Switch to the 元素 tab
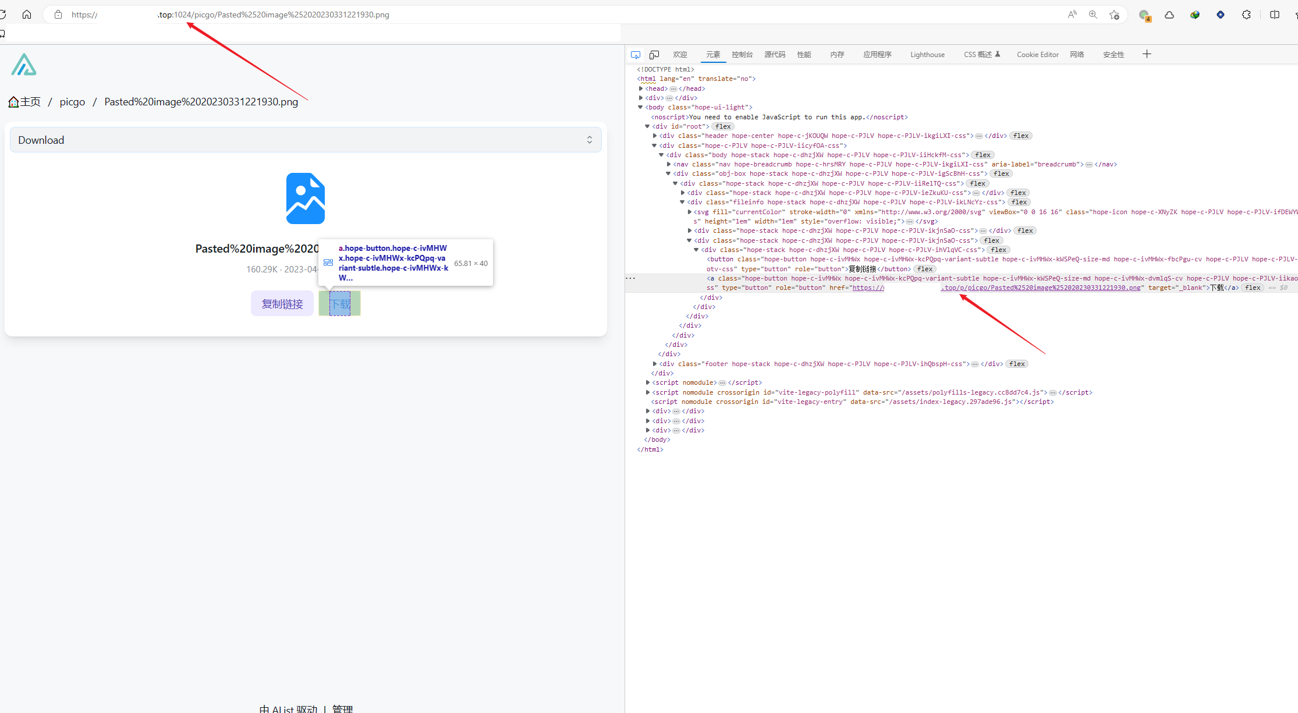This screenshot has height=713, width=1298. click(713, 55)
